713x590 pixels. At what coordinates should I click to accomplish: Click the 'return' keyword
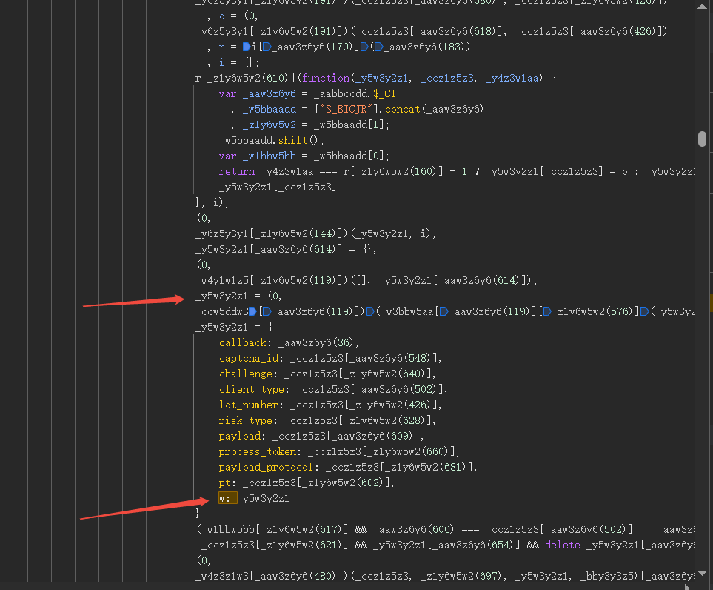[x=236, y=171]
